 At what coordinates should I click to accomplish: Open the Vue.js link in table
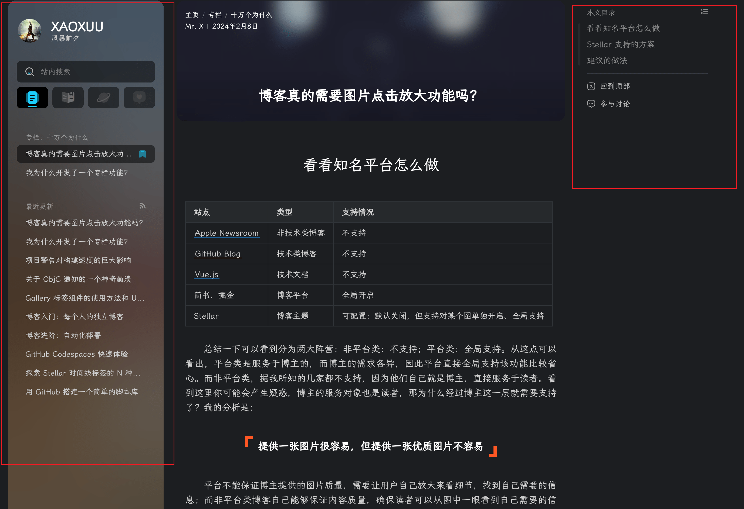206,274
